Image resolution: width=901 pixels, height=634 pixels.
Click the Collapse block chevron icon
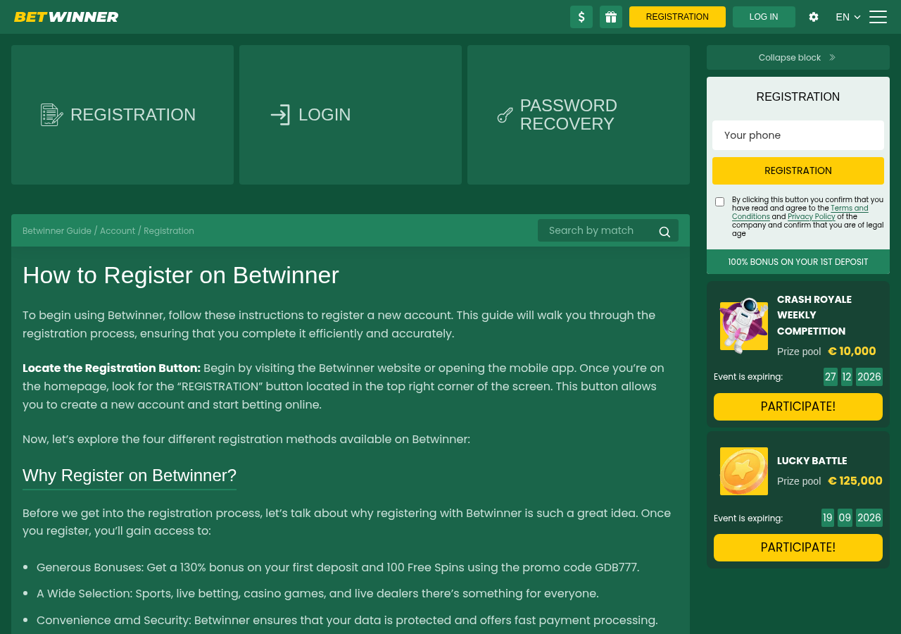832,58
